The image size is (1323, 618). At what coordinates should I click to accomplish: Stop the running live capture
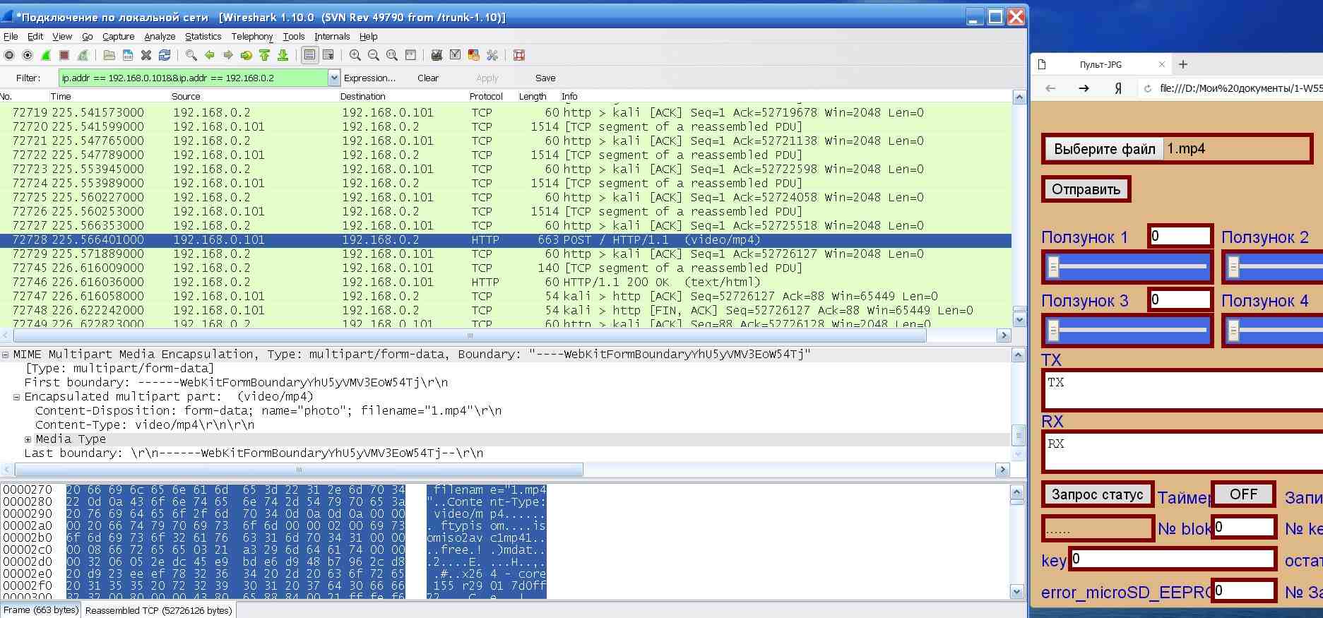coord(64,55)
